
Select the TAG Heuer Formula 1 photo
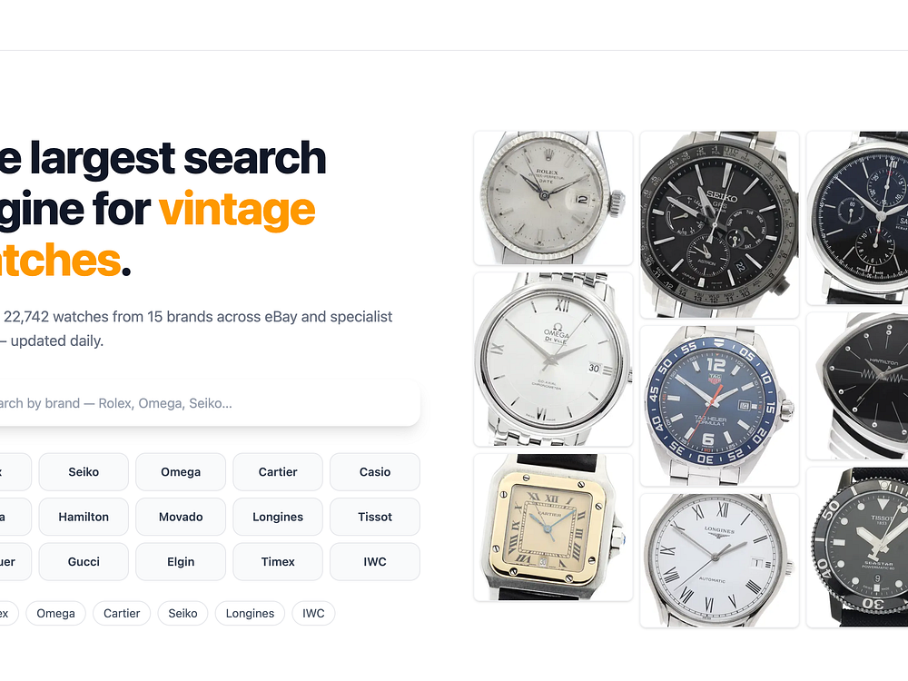(x=719, y=406)
